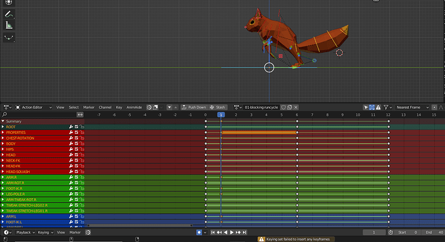This screenshot has width=445, height=242.
Task: Play animation in reverse
Action: click(x=225, y=232)
